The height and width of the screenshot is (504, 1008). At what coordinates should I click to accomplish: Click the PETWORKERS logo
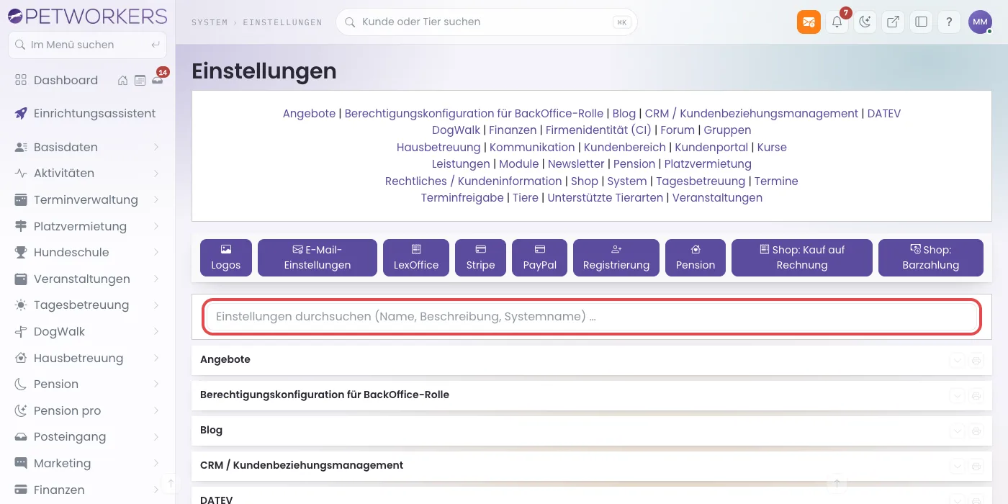pyautogui.click(x=86, y=16)
